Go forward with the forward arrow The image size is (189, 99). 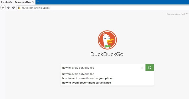click(8, 8)
